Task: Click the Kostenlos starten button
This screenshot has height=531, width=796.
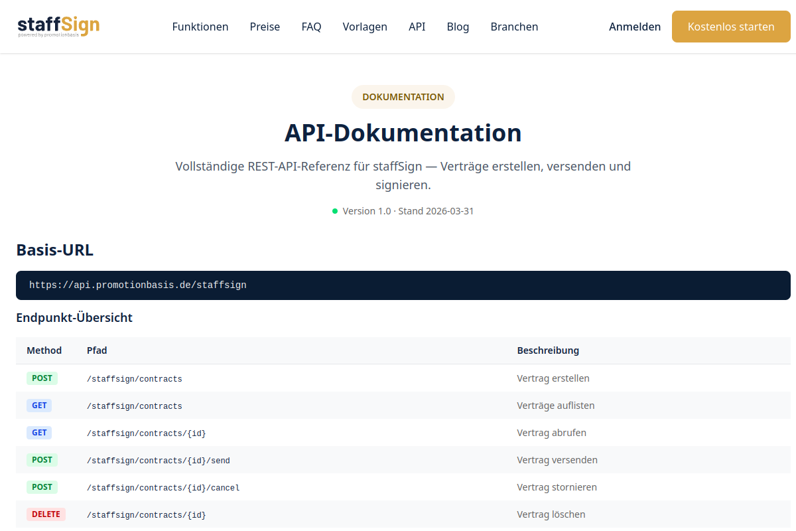Action: (x=731, y=27)
